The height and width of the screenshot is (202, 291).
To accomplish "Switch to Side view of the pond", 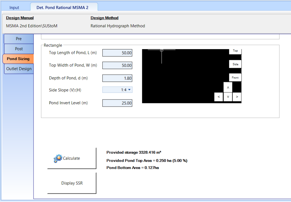I will 235,64.
